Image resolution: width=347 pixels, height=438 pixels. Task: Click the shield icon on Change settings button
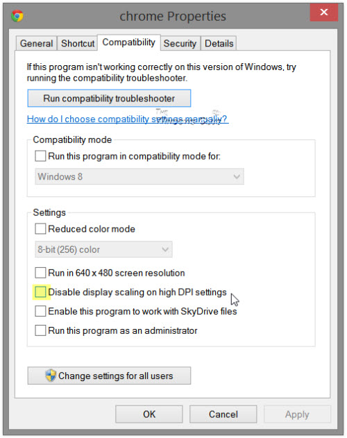pos(51,376)
